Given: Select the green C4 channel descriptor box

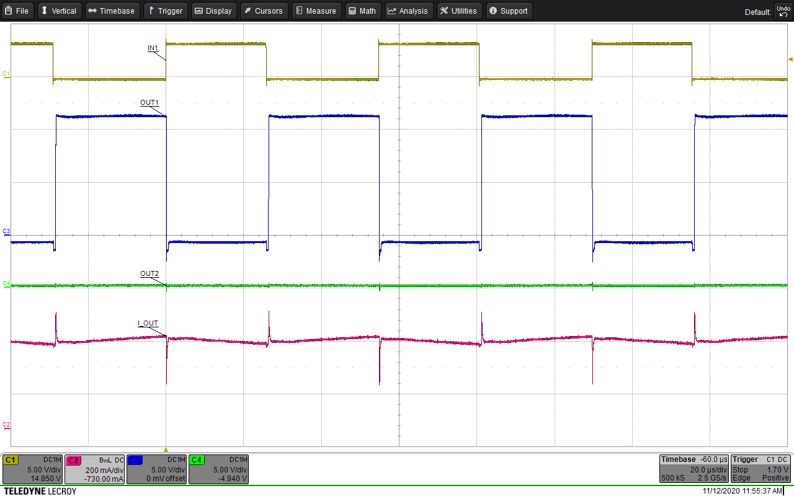Looking at the screenshot, I should tap(218, 469).
